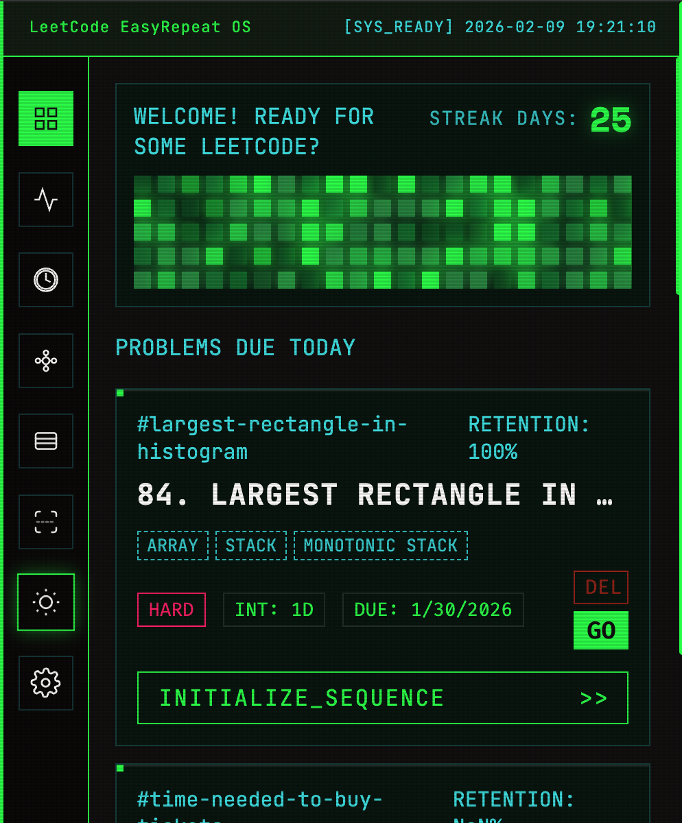
Task: Select the STACK tag
Action: 251,545
